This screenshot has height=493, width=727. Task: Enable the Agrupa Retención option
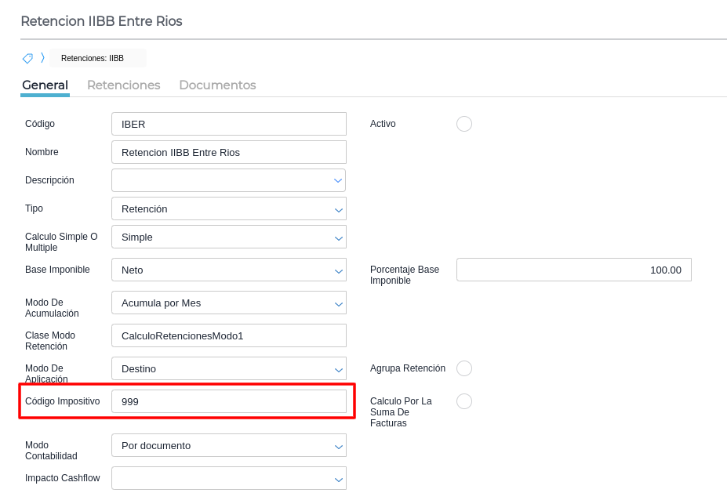click(x=464, y=368)
